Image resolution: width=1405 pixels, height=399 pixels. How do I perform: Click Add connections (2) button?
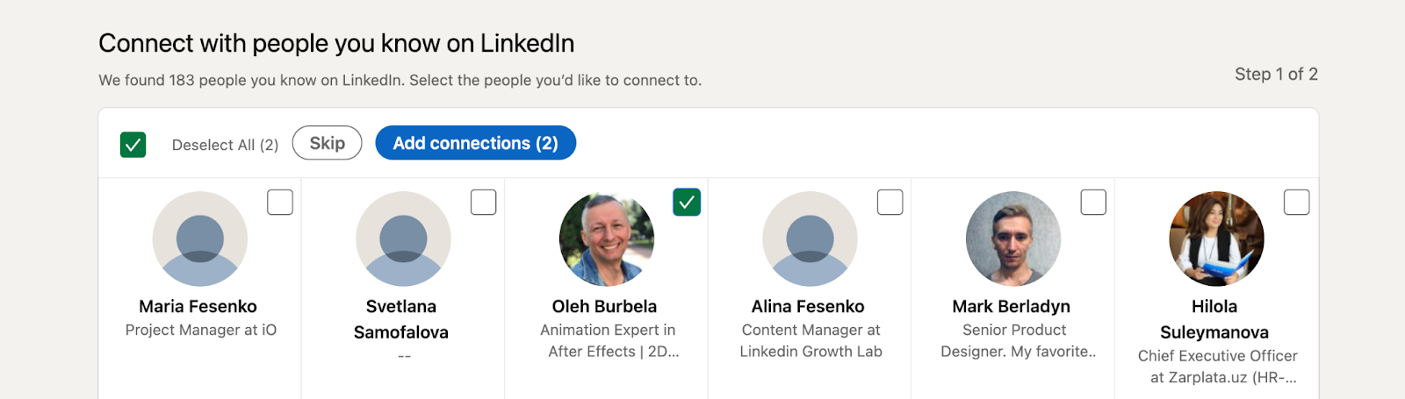coord(475,143)
